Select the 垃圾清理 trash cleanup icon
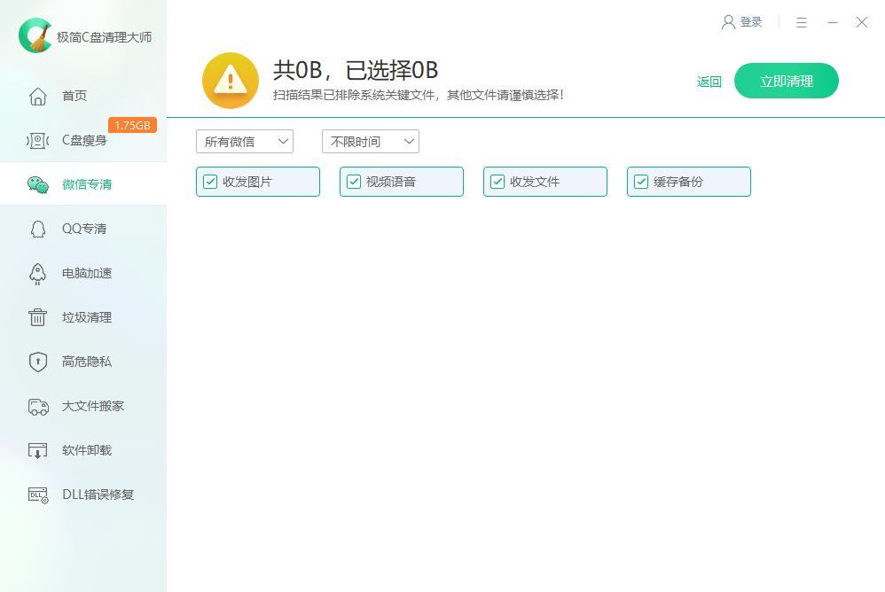885x592 pixels. coord(37,316)
